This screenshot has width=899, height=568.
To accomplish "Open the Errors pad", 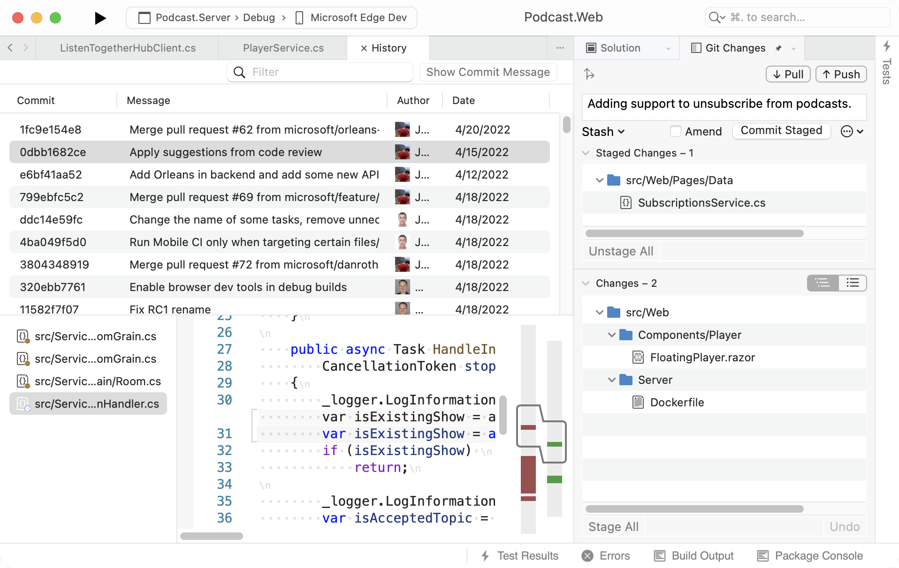I will point(606,556).
